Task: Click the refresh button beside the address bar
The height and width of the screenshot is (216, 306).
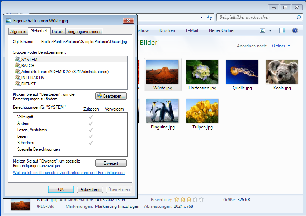Action: click(210, 17)
